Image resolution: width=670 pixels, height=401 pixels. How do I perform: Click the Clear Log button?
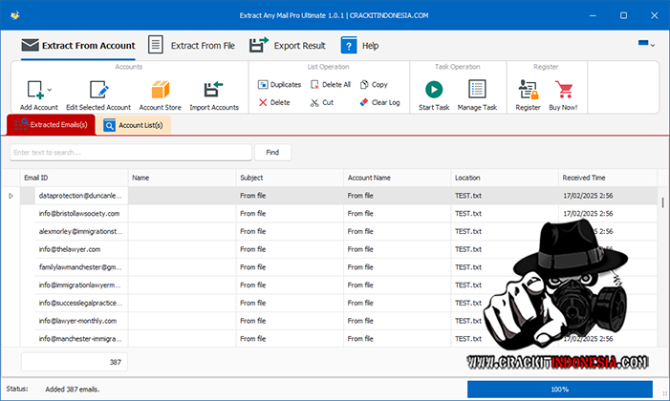tap(379, 102)
